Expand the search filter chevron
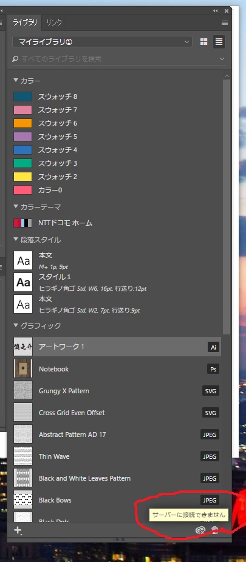This screenshot has height=562, width=246. [222, 59]
